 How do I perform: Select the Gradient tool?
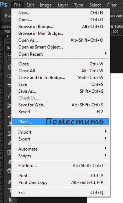(x=9, y=152)
